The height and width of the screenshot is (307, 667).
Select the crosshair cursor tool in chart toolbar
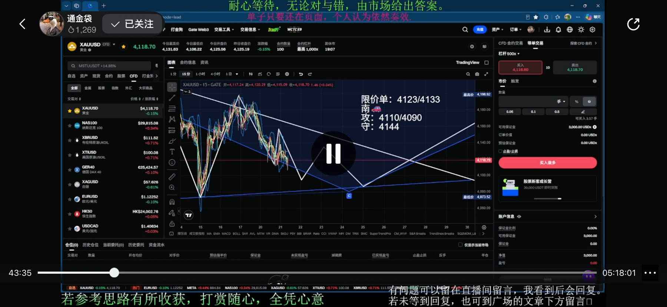point(172,87)
